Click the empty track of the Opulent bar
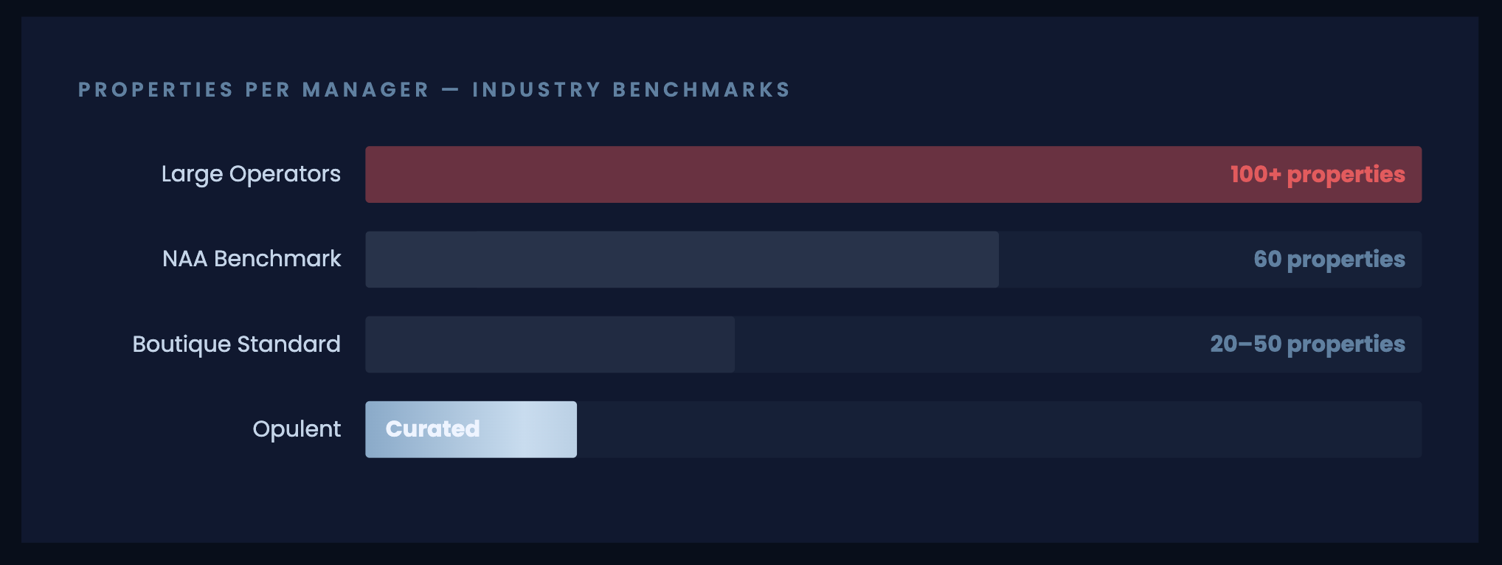 click(996, 429)
